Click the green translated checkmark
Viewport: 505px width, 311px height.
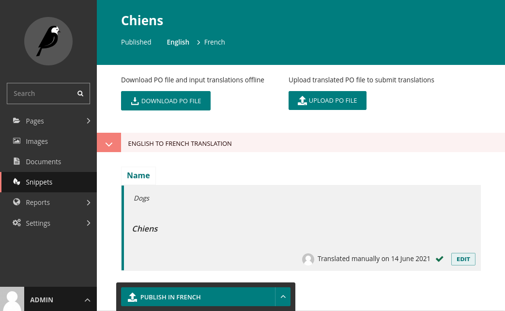(440, 259)
